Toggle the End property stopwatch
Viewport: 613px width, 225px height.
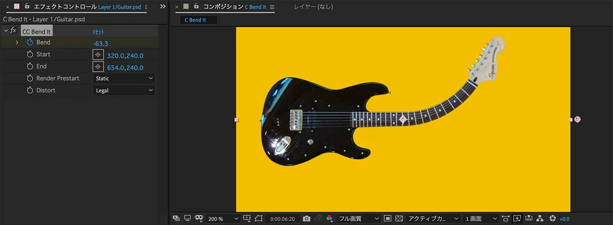(30, 66)
